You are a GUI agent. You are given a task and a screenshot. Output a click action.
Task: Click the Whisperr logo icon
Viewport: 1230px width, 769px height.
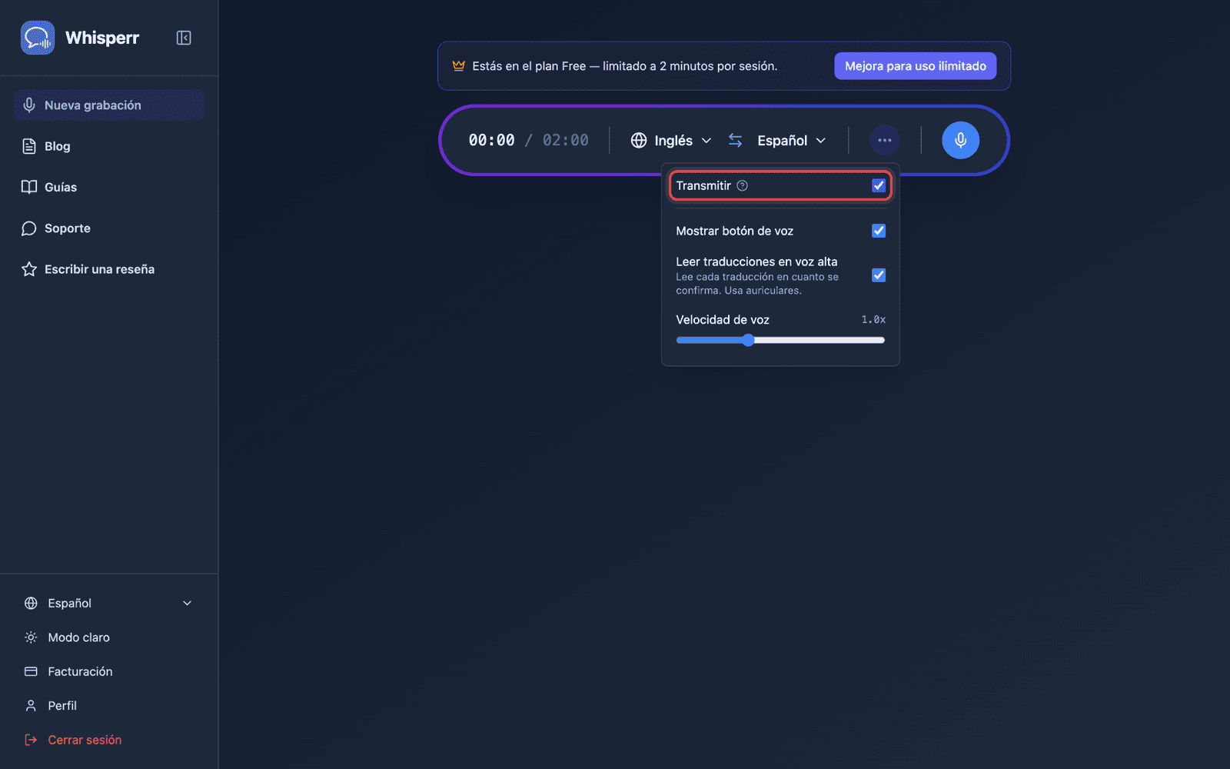coord(38,38)
